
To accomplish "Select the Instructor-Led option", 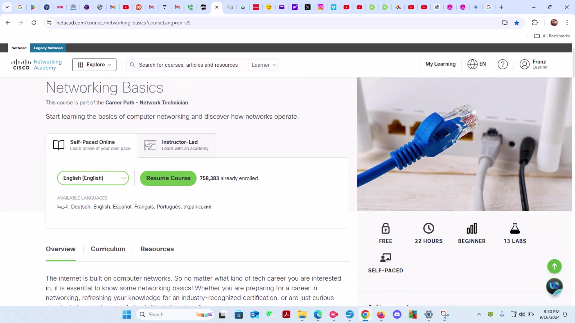I will [x=177, y=145].
